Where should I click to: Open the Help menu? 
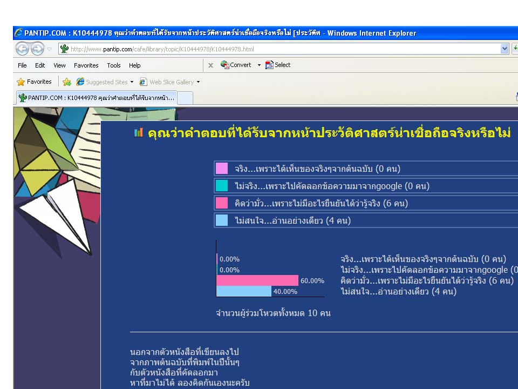(x=134, y=65)
